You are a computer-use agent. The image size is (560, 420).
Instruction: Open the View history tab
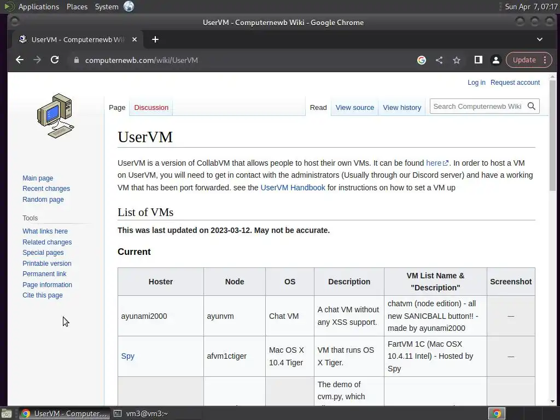[402, 108]
